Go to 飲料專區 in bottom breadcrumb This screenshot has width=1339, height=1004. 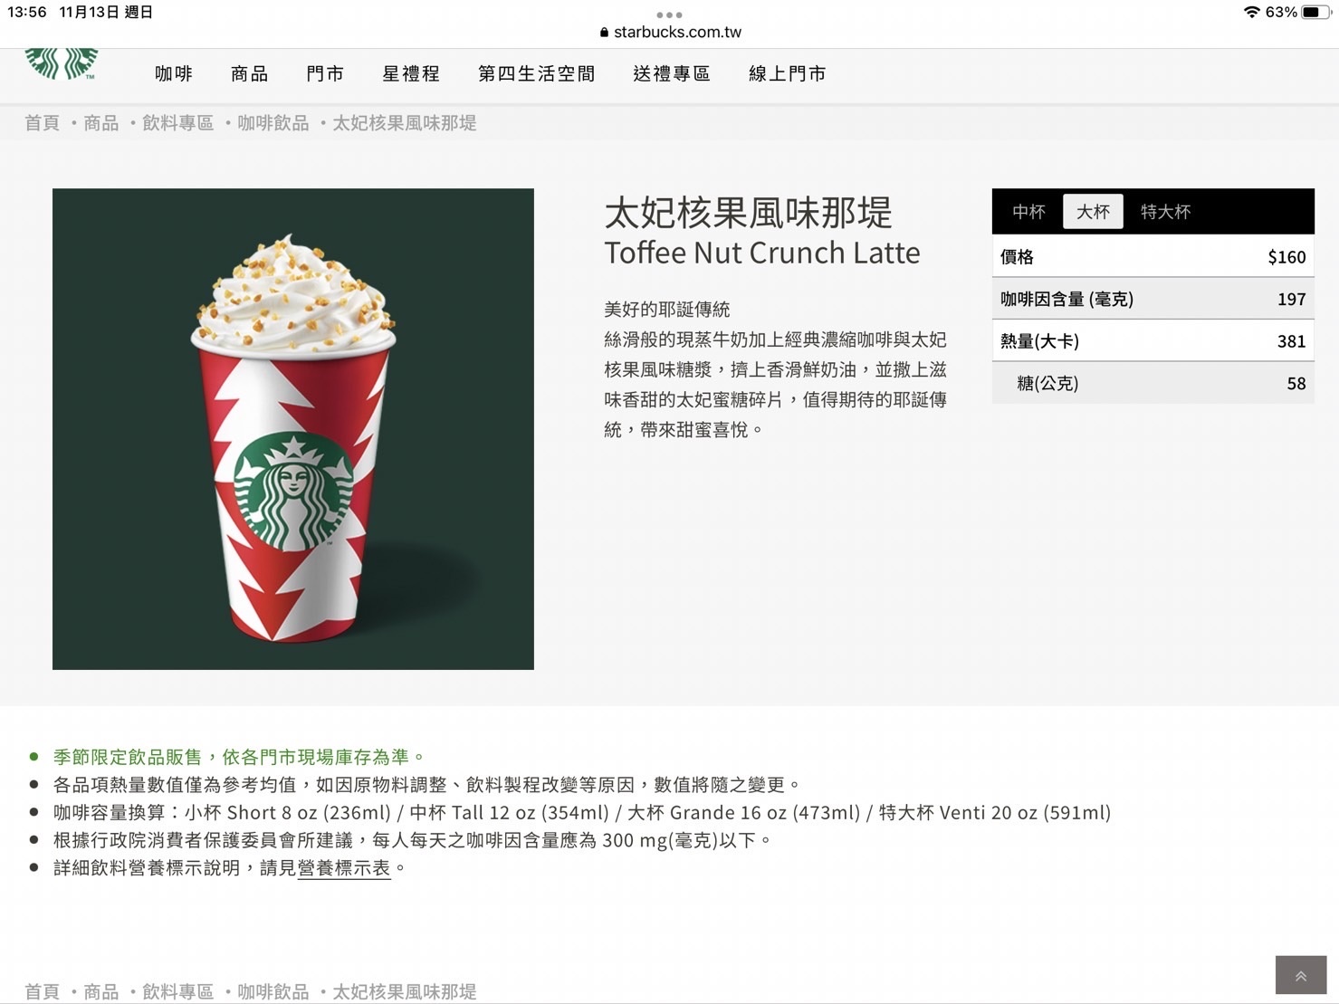pyautogui.click(x=177, y=991)
